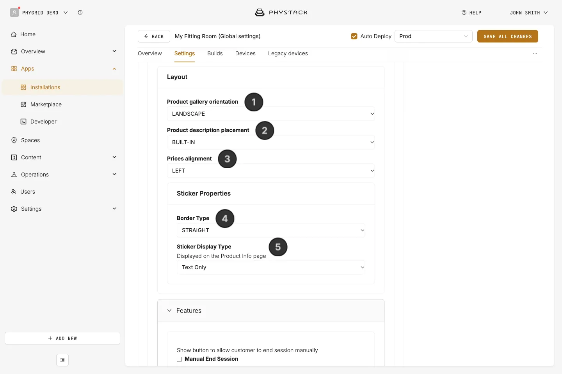This screenshot has height=374, width=562.
Task: Expand the Content sidebar chevron
Action: [x=114, y=157]
